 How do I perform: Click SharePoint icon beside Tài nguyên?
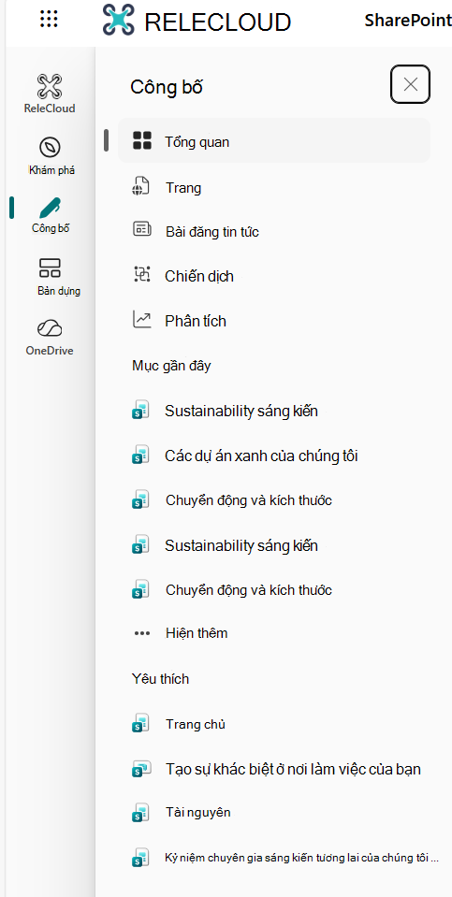(140, 812)
